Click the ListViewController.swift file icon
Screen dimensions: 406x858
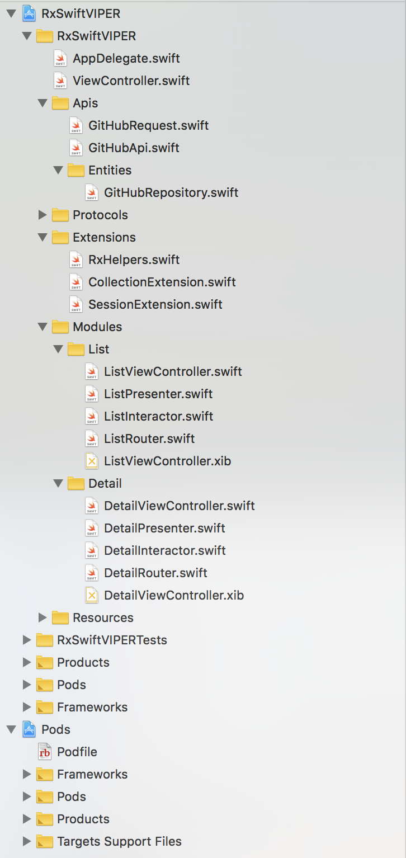92,371
